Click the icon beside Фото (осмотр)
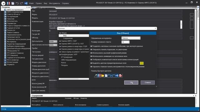 [5, 60]
